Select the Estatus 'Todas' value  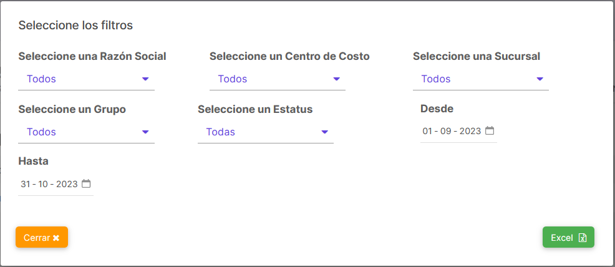(221, 132)
